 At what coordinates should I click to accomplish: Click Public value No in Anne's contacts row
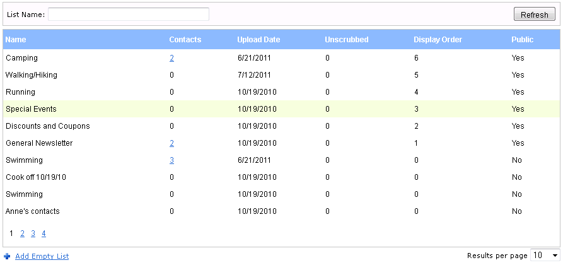point(517,211)
